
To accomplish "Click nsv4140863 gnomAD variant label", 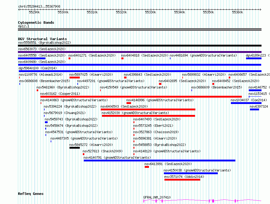I will point(74,100).
